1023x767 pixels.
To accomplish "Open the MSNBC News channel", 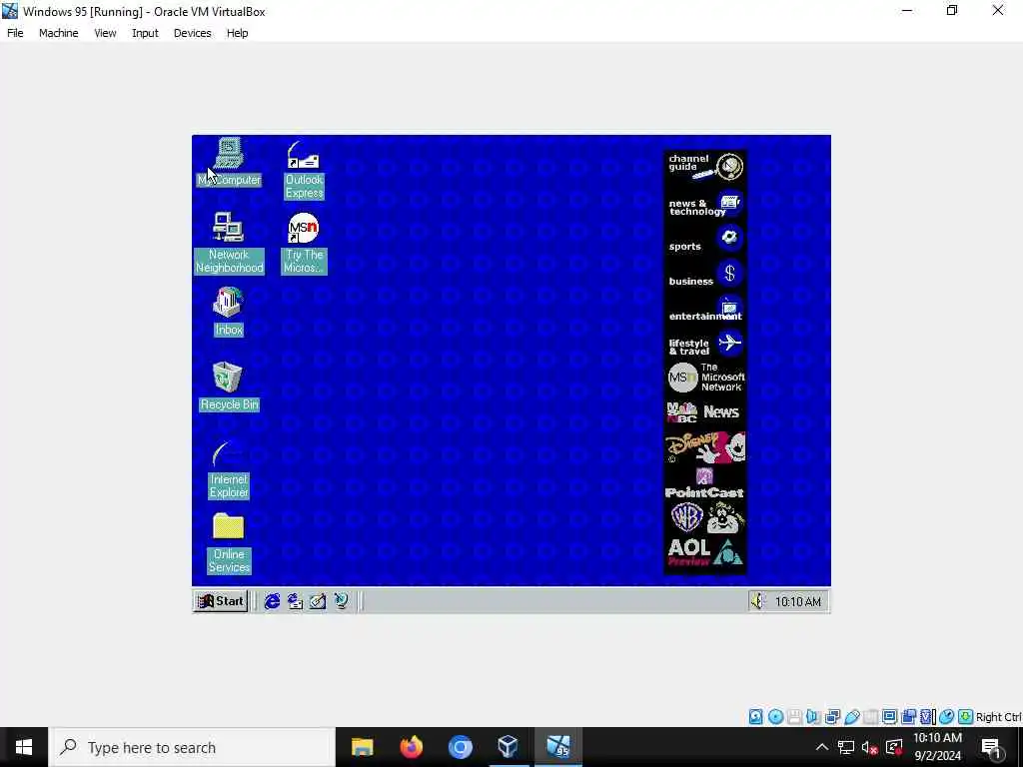I will point(705,412).
